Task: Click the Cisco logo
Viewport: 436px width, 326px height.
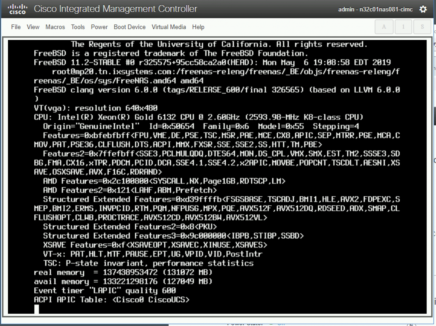Action: (x=18, y=9)
